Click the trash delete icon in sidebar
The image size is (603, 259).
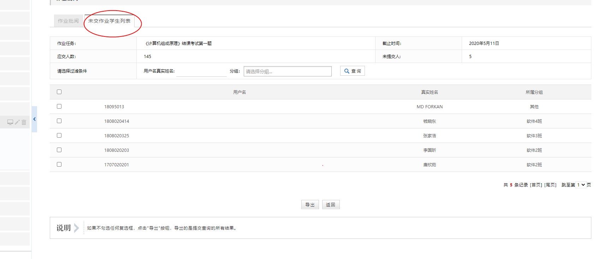click(24, 122)
